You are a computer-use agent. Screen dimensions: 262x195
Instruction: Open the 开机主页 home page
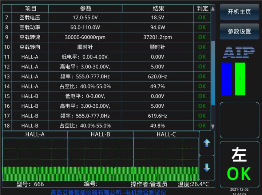239,12
